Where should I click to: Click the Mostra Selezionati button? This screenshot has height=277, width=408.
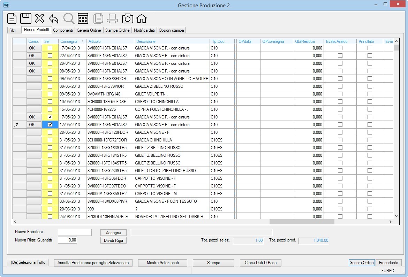[x=163, y=263]
